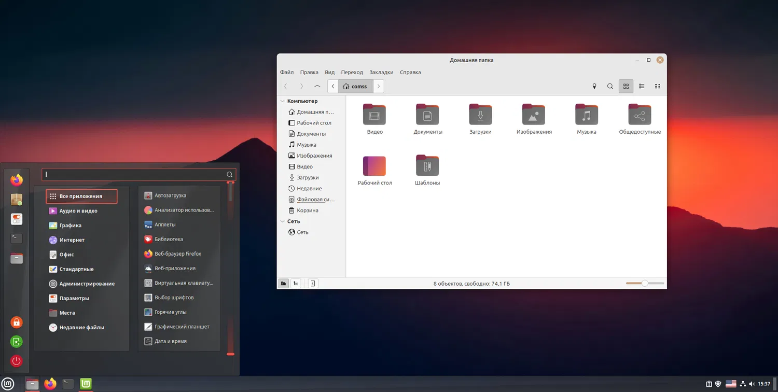Viewport: 778px width, 392px height.
Task: Click the orange Lock Screen icon in menu
Action: pyautogui.click(x=17, y=322)
